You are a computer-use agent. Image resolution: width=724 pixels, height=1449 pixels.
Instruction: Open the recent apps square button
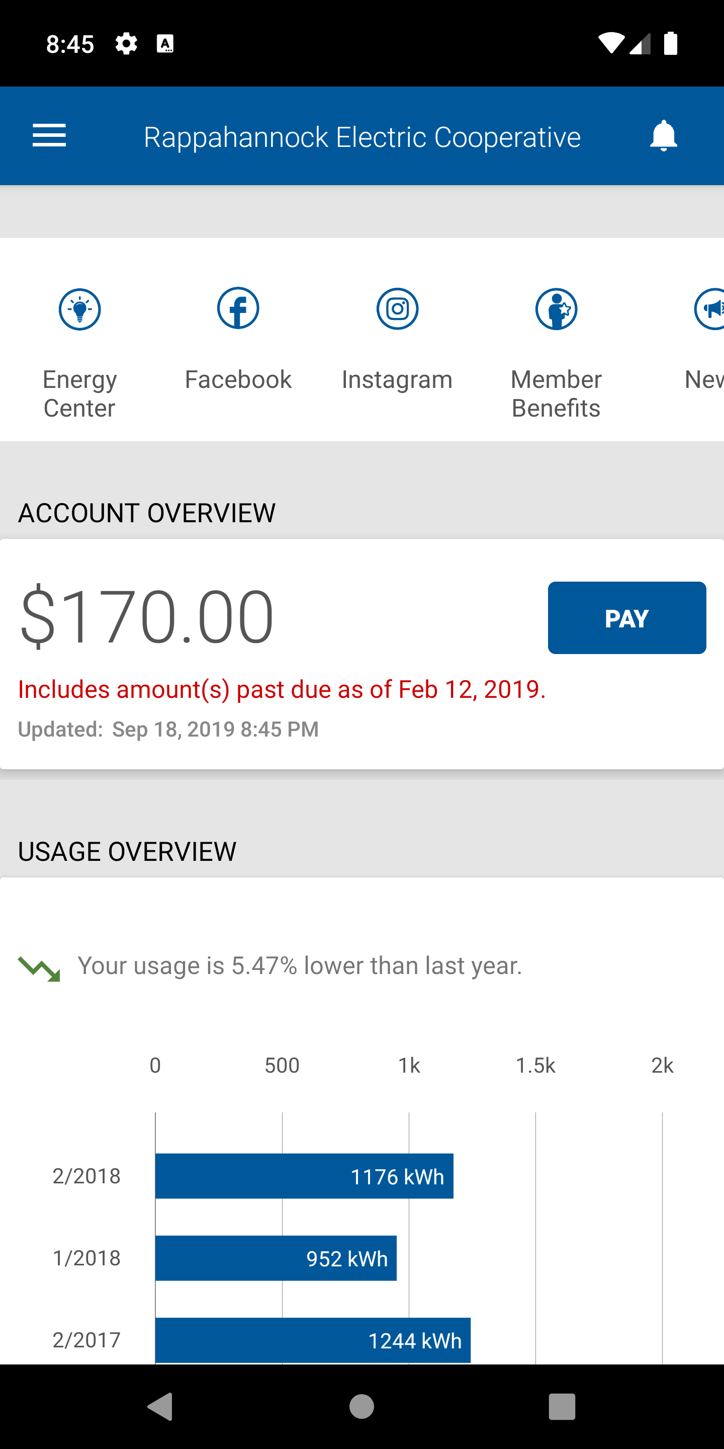point(562,1407)
